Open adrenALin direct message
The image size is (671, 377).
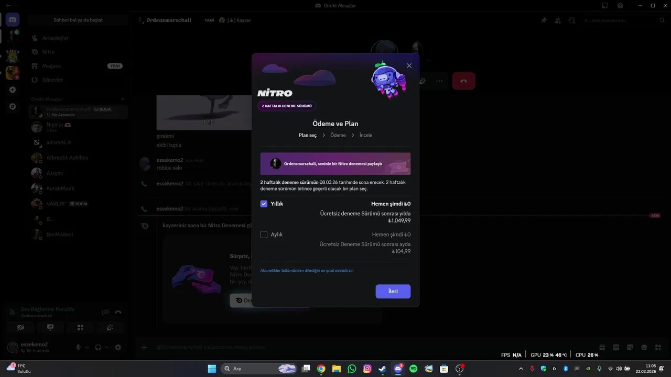click(78, 142)
